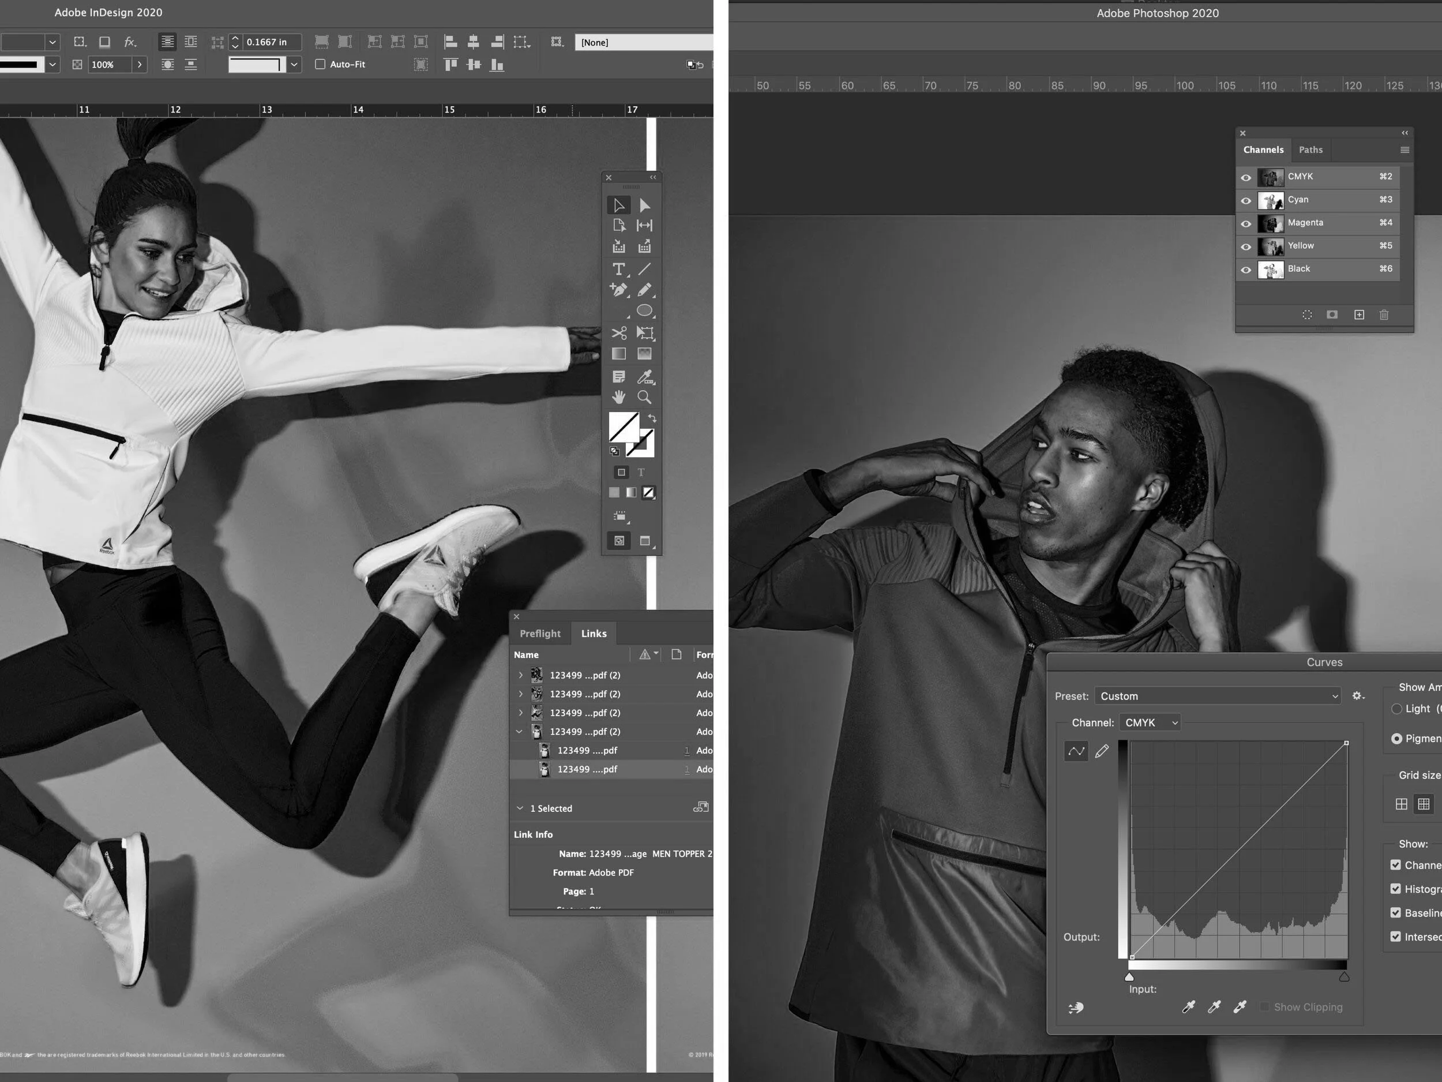Select the large grid size icon in Curves
The image size is (1442, 1082).
tap(1424, 804)
